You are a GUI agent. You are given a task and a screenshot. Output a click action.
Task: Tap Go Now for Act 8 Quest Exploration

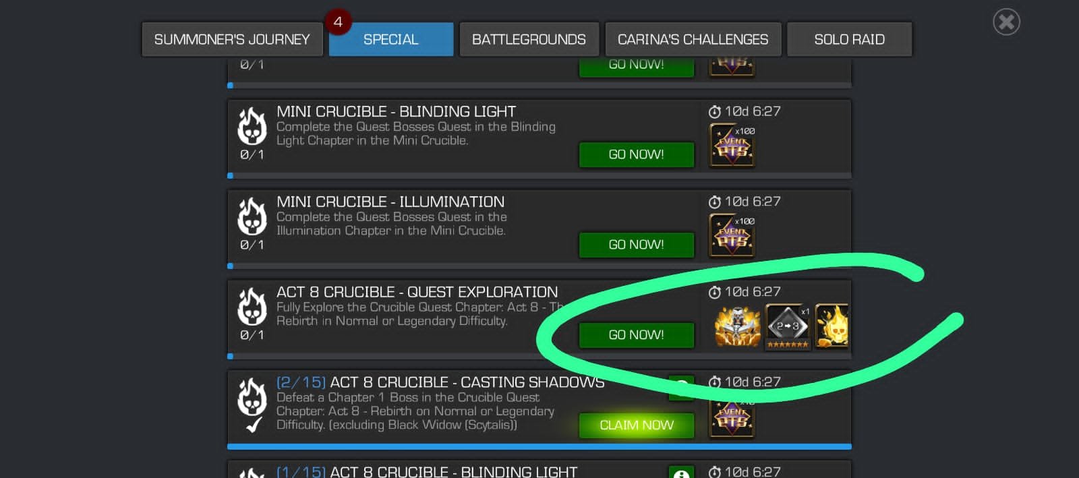coord(637,335)
